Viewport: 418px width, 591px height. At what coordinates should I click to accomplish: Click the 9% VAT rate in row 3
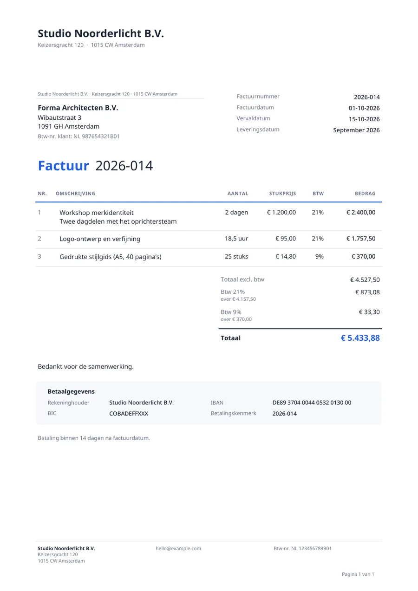point(320,256)
